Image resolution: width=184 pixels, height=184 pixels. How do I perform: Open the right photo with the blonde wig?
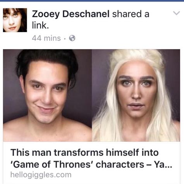pos(136,95)
